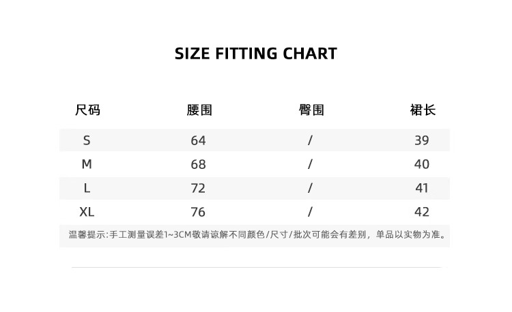Click the 裙长 column header
Viewport: 512px width, 312px height.
[423, 110]
